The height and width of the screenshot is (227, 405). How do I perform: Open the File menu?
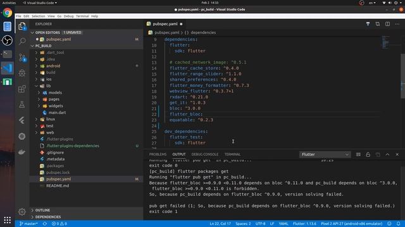click(18, 16)
